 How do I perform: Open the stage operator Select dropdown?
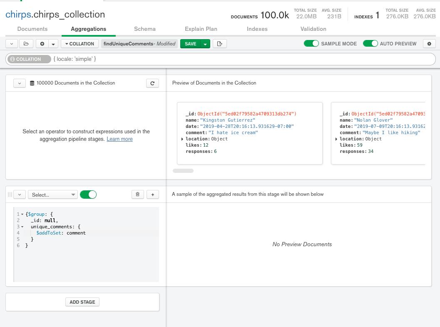52,195
